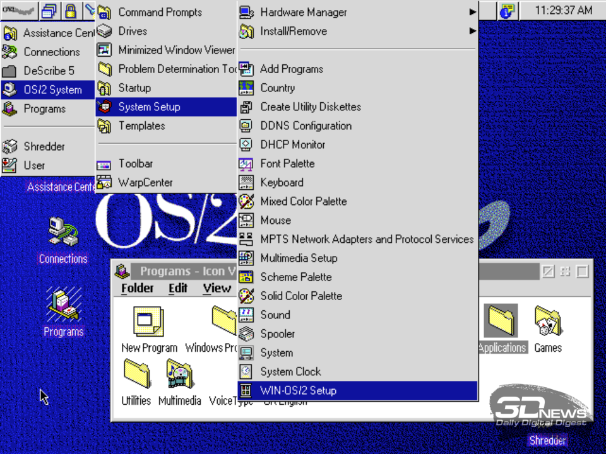The height and width of the screenshot is (454, 606).
Task: Click the information tray icon beside the clock
Action: pyautogui.click(x=507, y=11)
